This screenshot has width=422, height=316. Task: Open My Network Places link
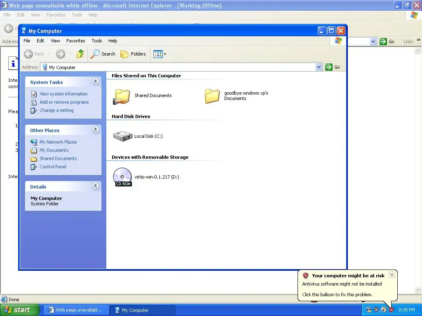[58, 142]
